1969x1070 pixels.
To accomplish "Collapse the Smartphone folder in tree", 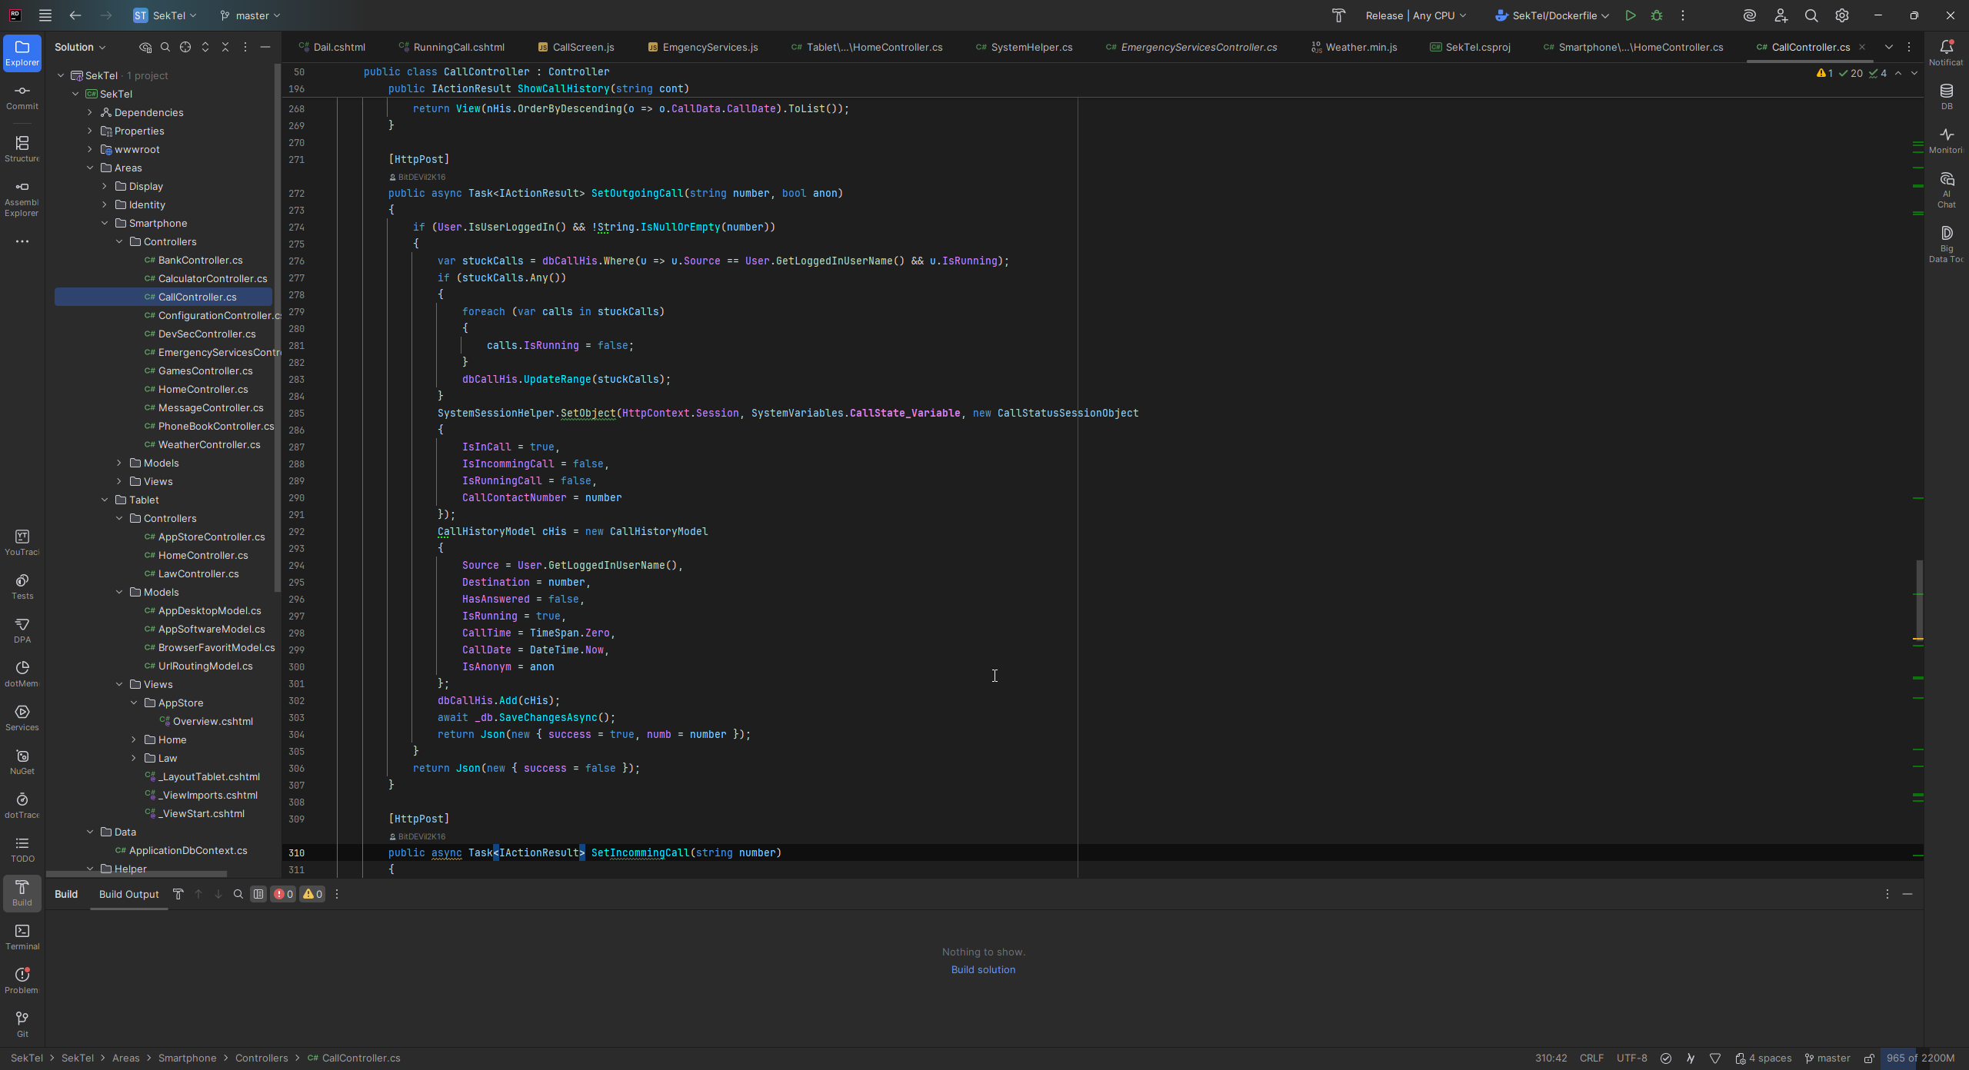I will coord(105,223).
